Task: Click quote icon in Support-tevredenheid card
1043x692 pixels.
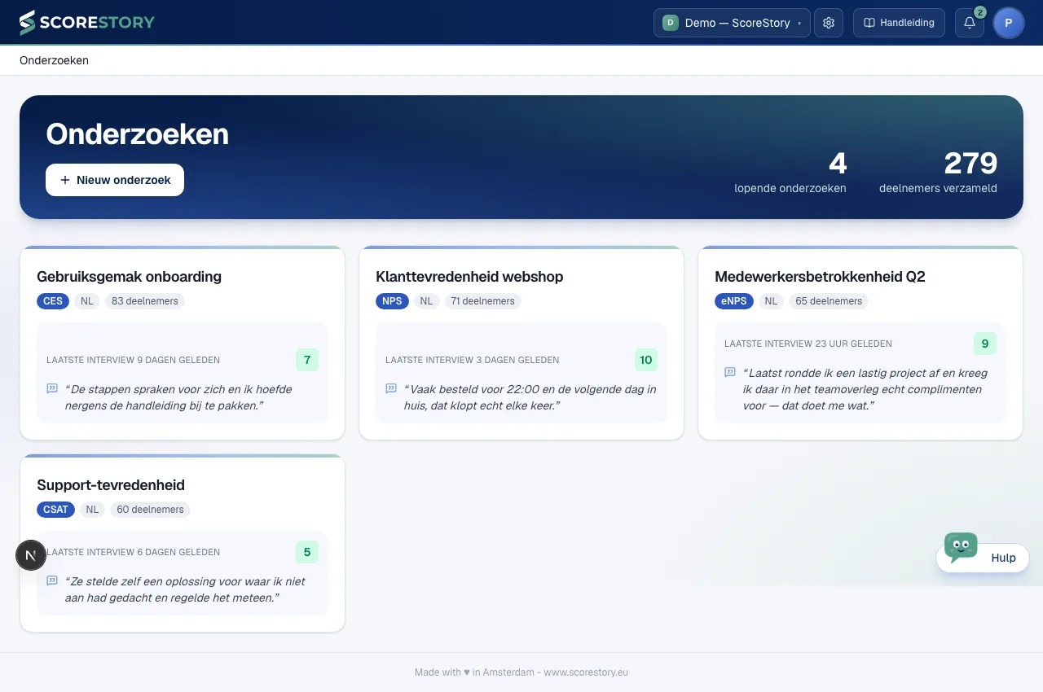Action: click(x=52, y=581)
